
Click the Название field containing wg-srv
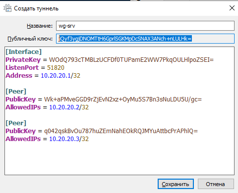pos(145,26)
